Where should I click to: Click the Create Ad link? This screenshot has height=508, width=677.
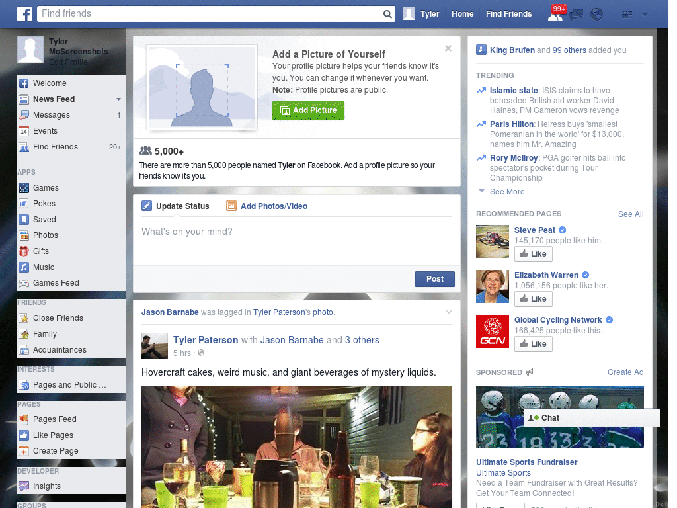(625, 372)
